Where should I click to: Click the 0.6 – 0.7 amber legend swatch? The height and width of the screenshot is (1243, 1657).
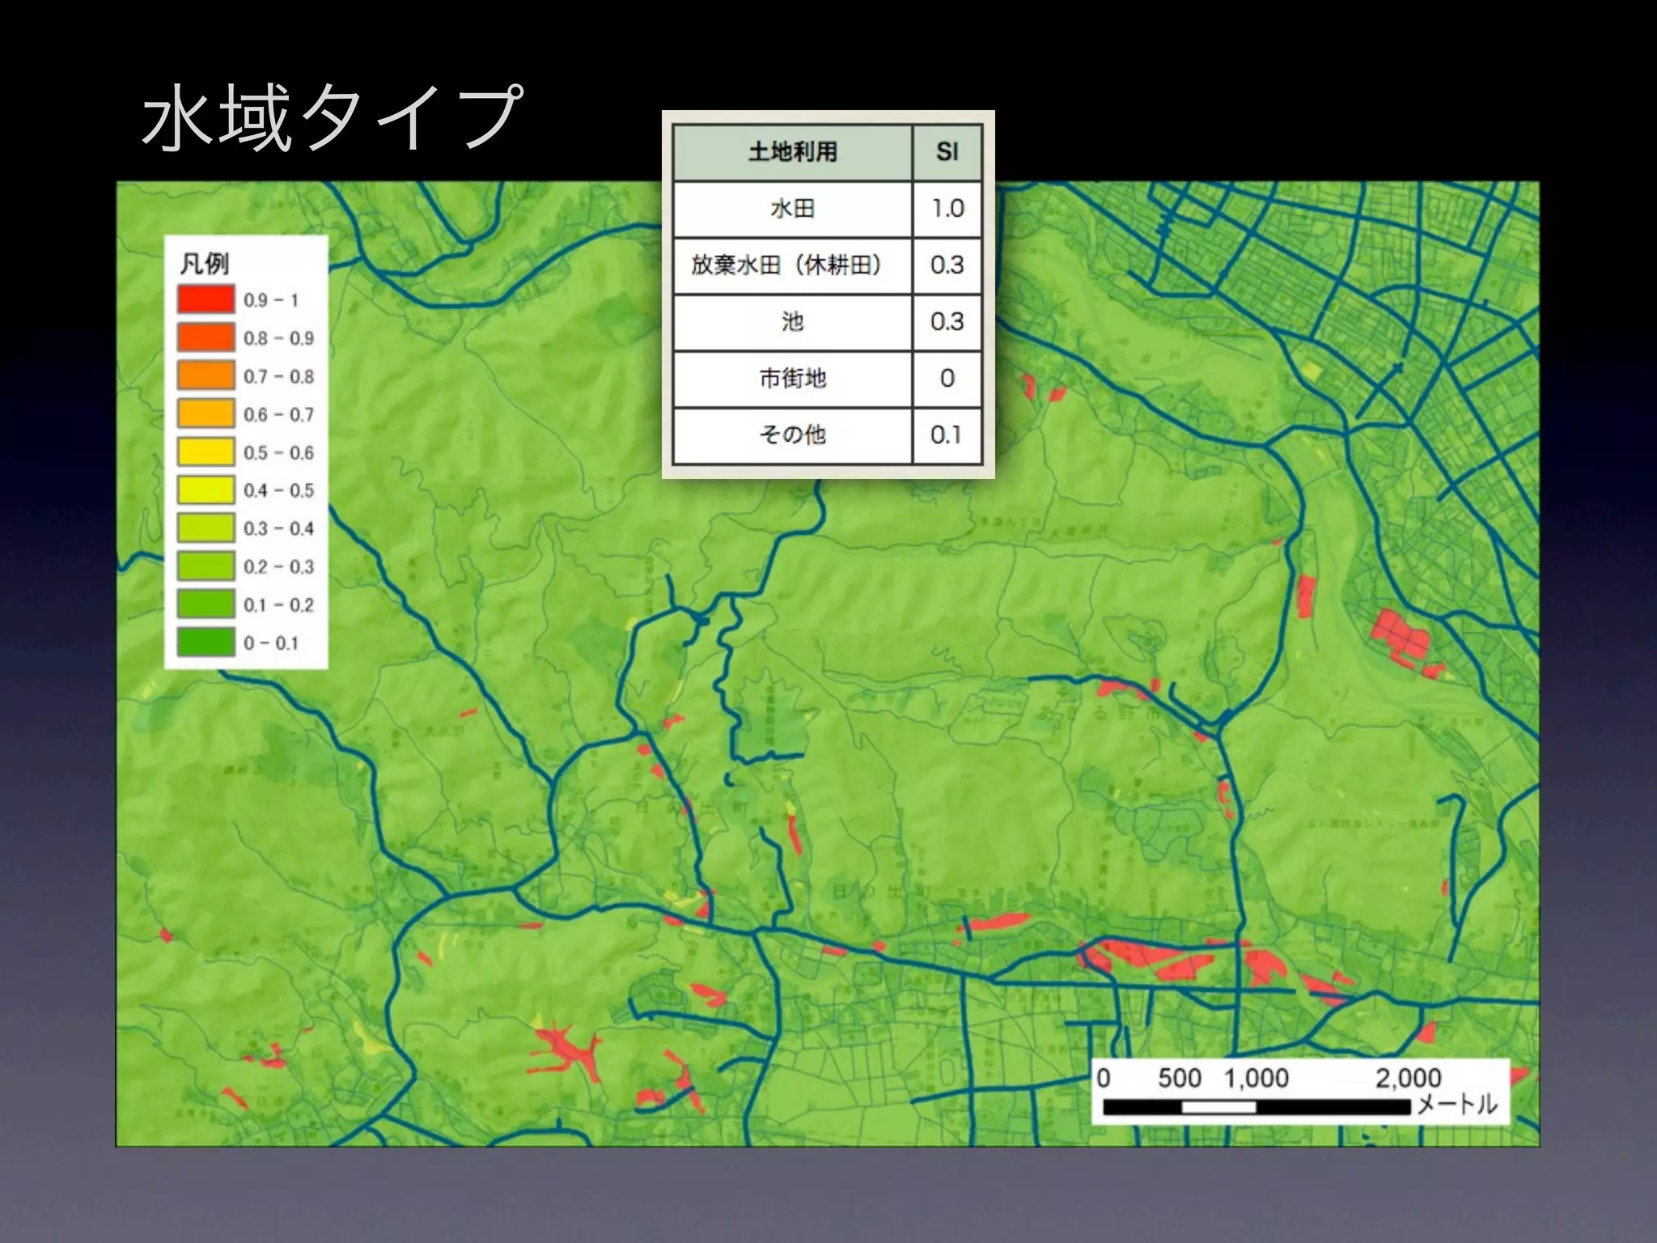tap(206, 414)
